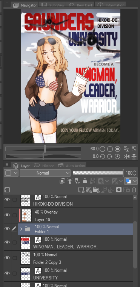Viewport: 140px width, 287px height.
Task: Reset navigator zoom to 100%
Action: click(x=117, y=149)
